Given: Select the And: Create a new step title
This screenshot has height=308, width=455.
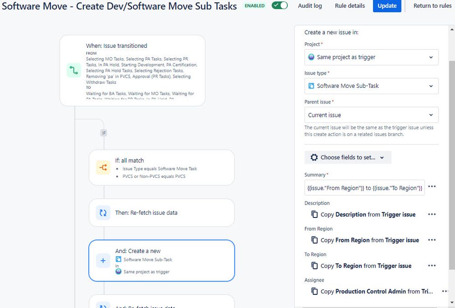Looking at the screenshot, I should [x=138, y=251].
